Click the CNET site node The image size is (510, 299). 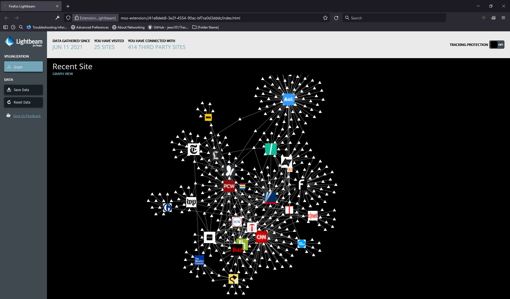[313, 216]
